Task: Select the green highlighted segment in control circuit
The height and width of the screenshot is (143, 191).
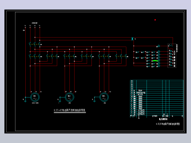Action: coord(155,60)
